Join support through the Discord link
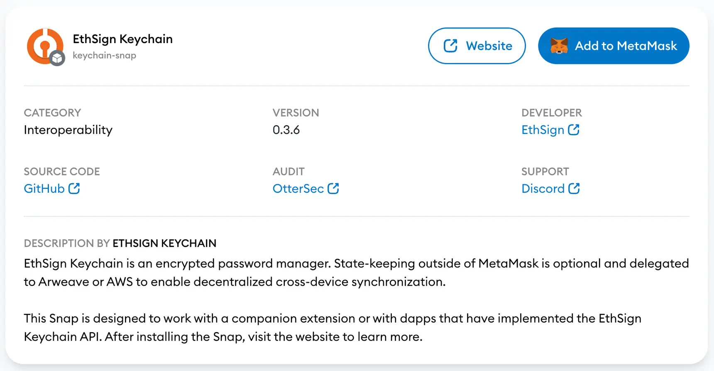 [x=543, y=189]
